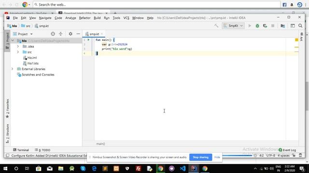309x173 pixels.
Task: Open the Tools menu
Action: coord(116,18)
